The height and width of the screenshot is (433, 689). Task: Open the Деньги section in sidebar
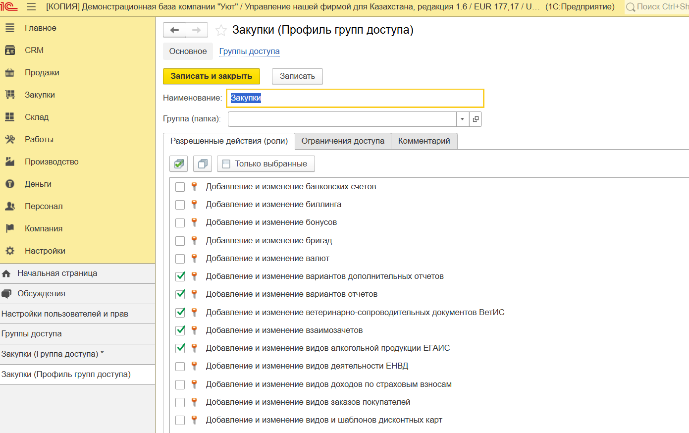click(38, 184)
